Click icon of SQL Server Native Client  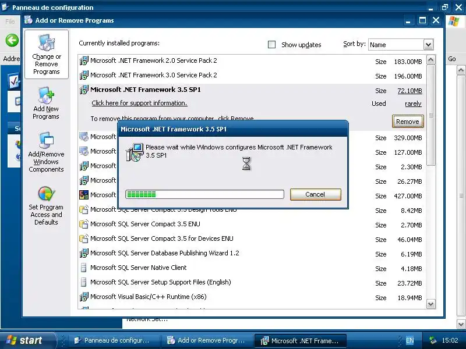pos(84,268)
